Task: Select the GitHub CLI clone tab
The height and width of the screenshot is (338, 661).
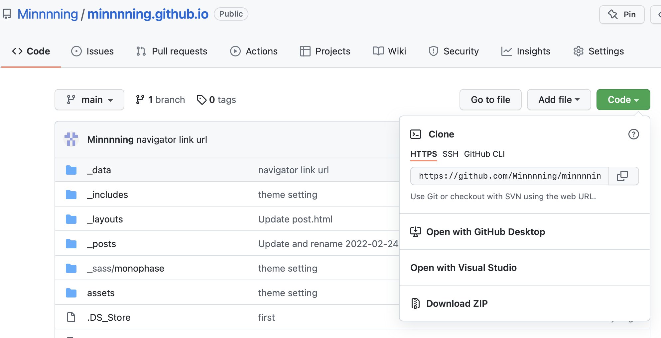Action: pyautogui.click(x=484, y=154)
